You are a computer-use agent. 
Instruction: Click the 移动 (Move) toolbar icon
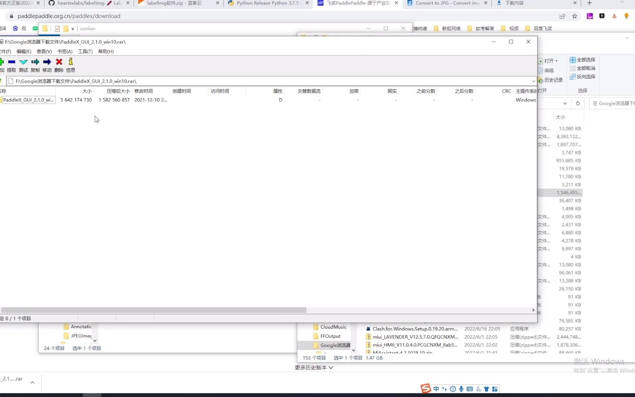(47, 65)
